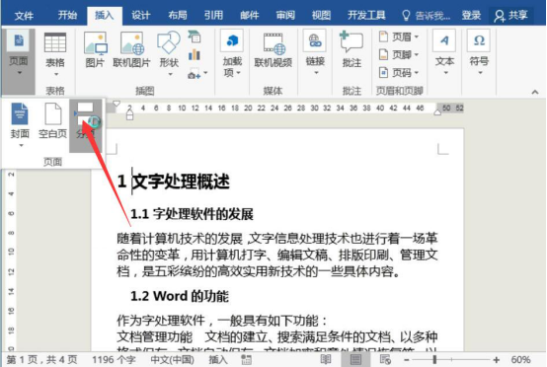Open the 链接 (Links) dropdown

315,53
